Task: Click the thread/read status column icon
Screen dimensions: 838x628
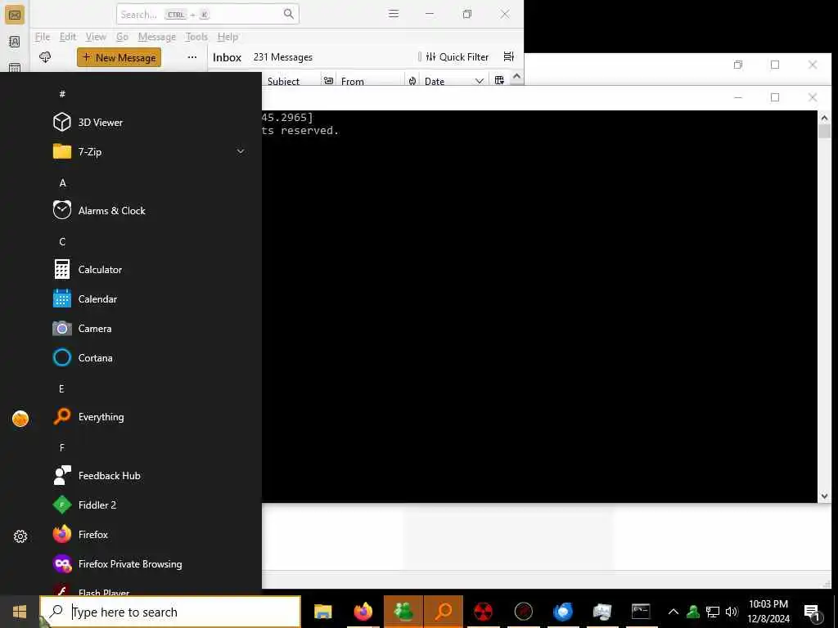Action: [329, 81]
